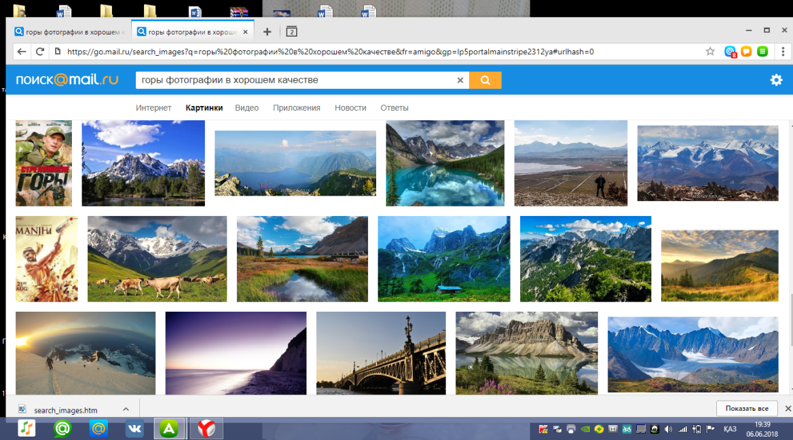Open thumbnail of climbers on snowy slope
The width and height of the screenshot is (793, 440).
coord(86,353)
